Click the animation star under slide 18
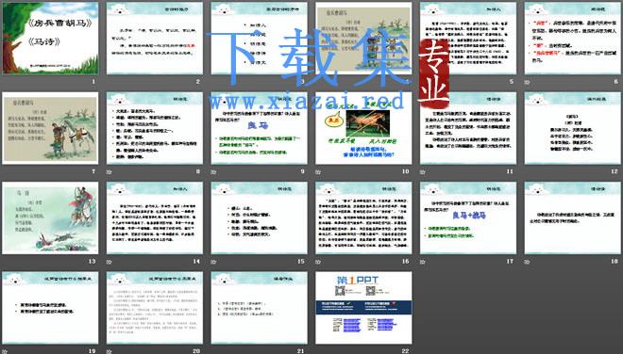This screenshot has width=623, height=354. pos(527,262)
